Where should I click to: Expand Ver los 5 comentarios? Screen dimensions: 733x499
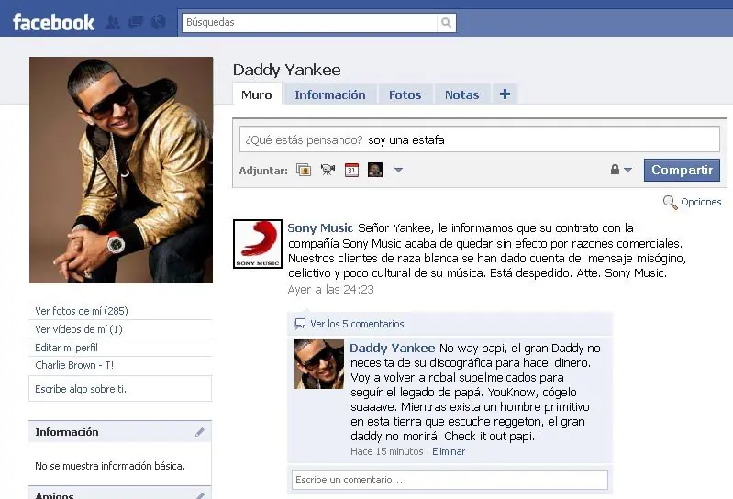tap(357, 324)
